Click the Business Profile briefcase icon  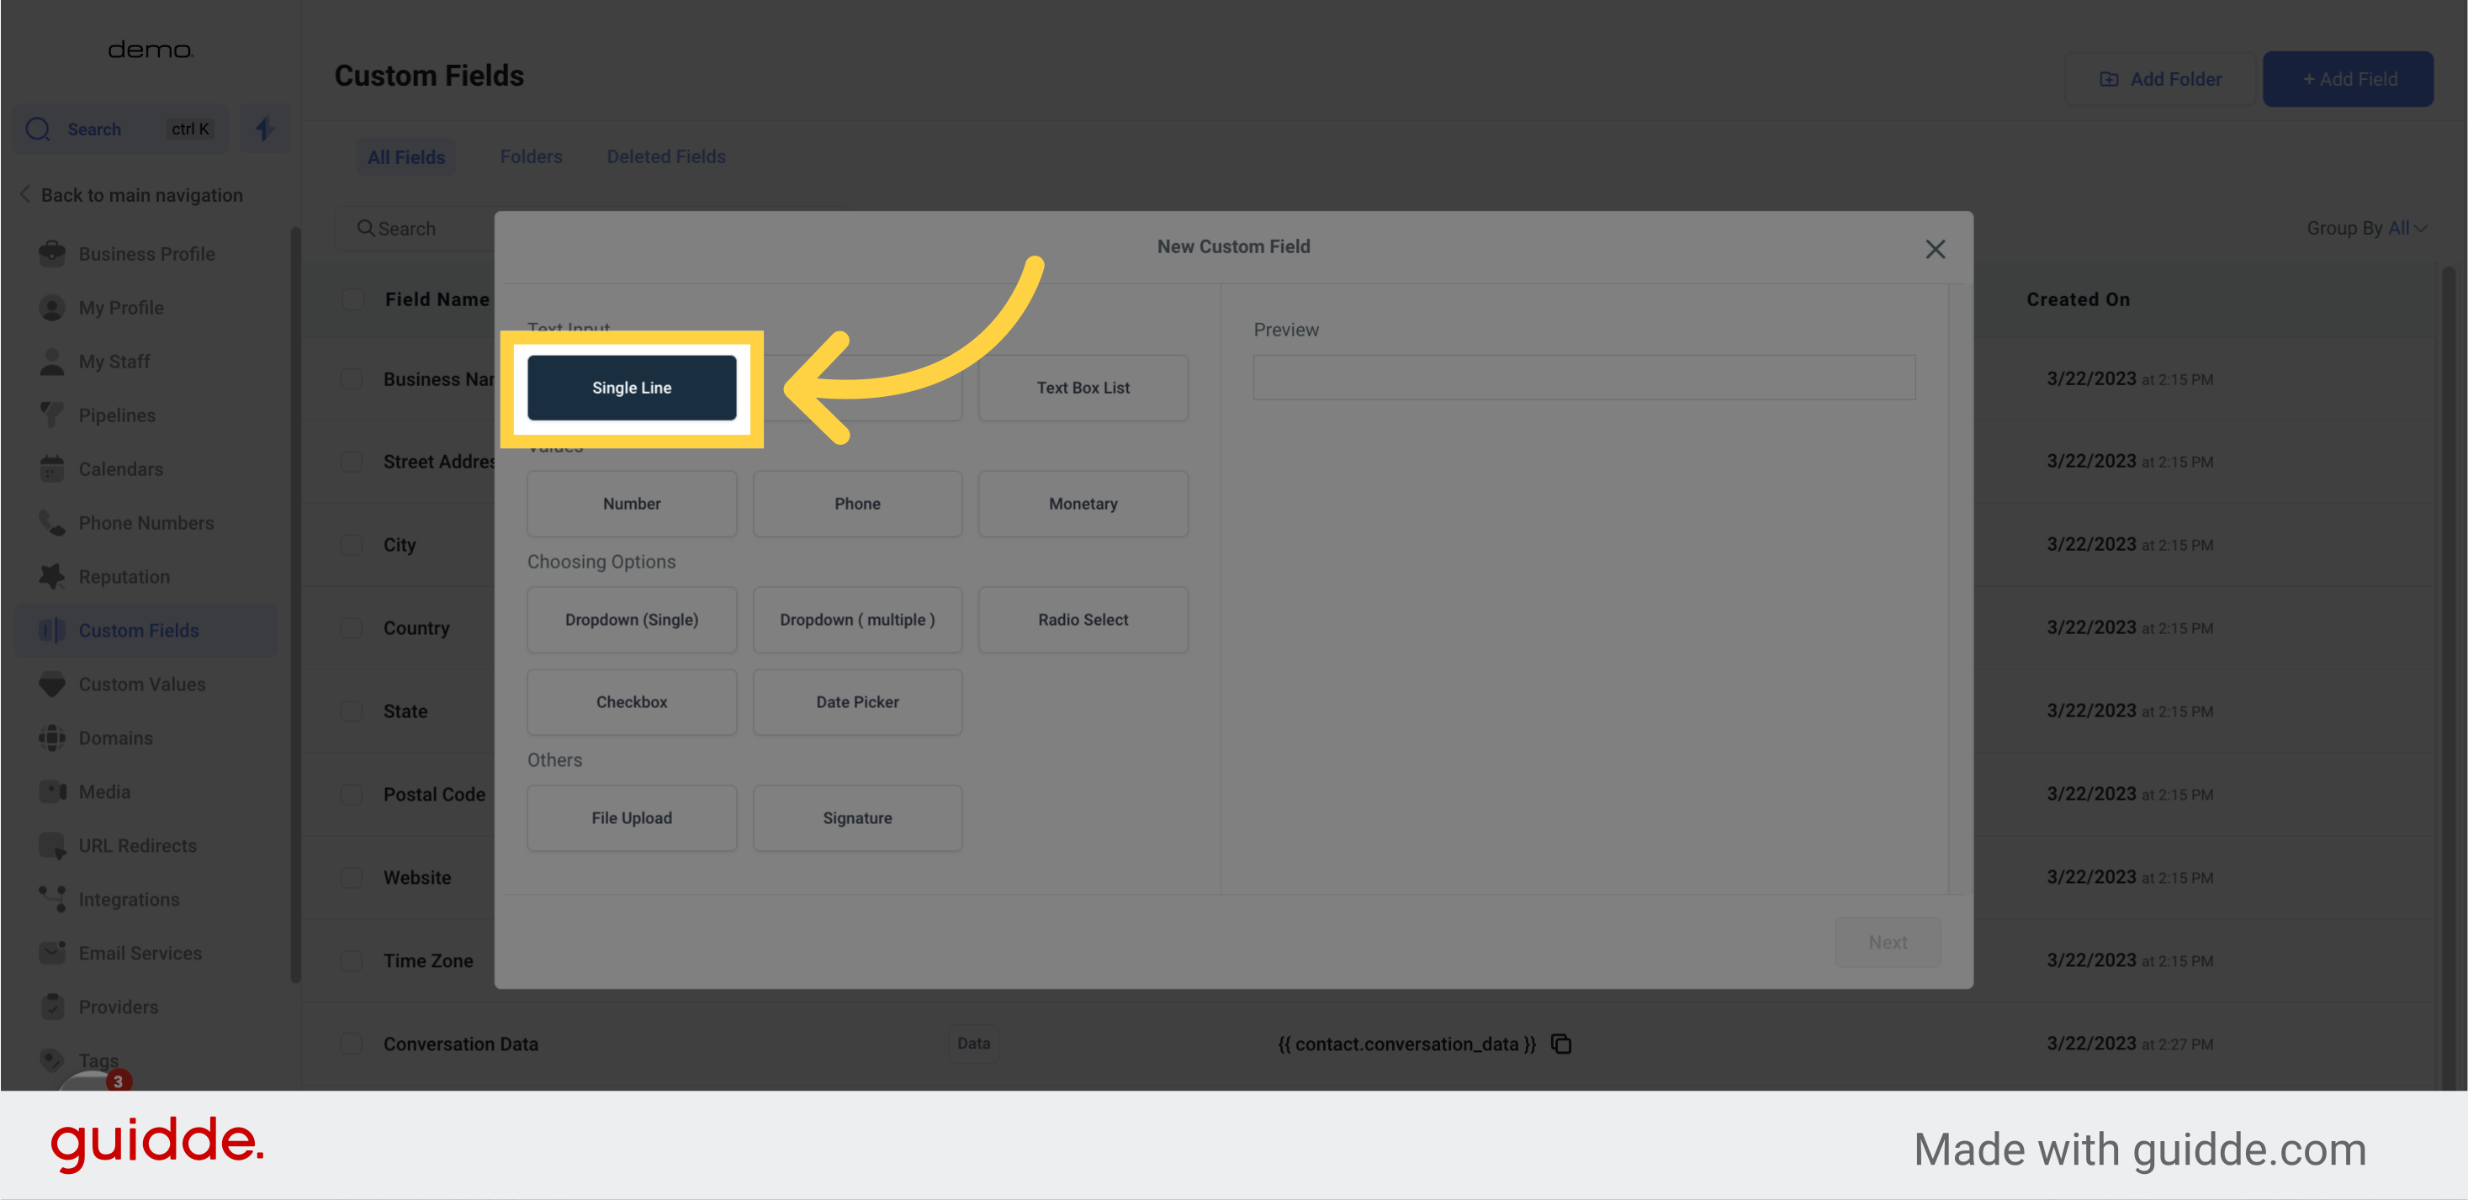52,254
